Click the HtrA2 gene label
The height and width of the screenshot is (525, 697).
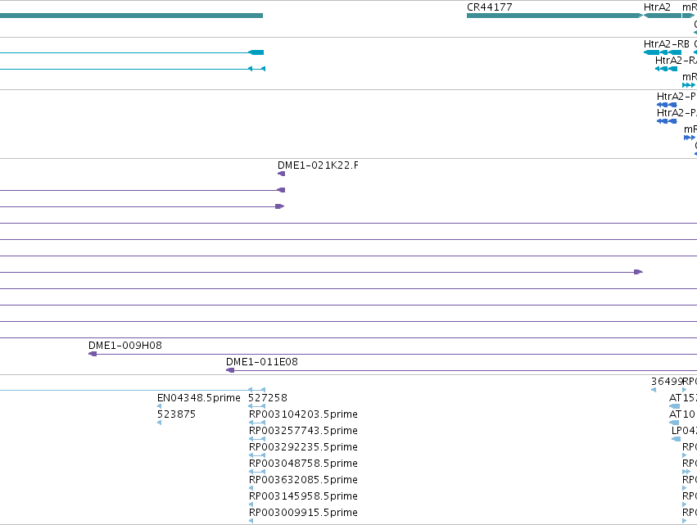(x=657, y=7)
